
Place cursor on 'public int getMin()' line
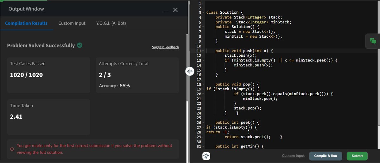pyautogui.click(x=240, y=147)
